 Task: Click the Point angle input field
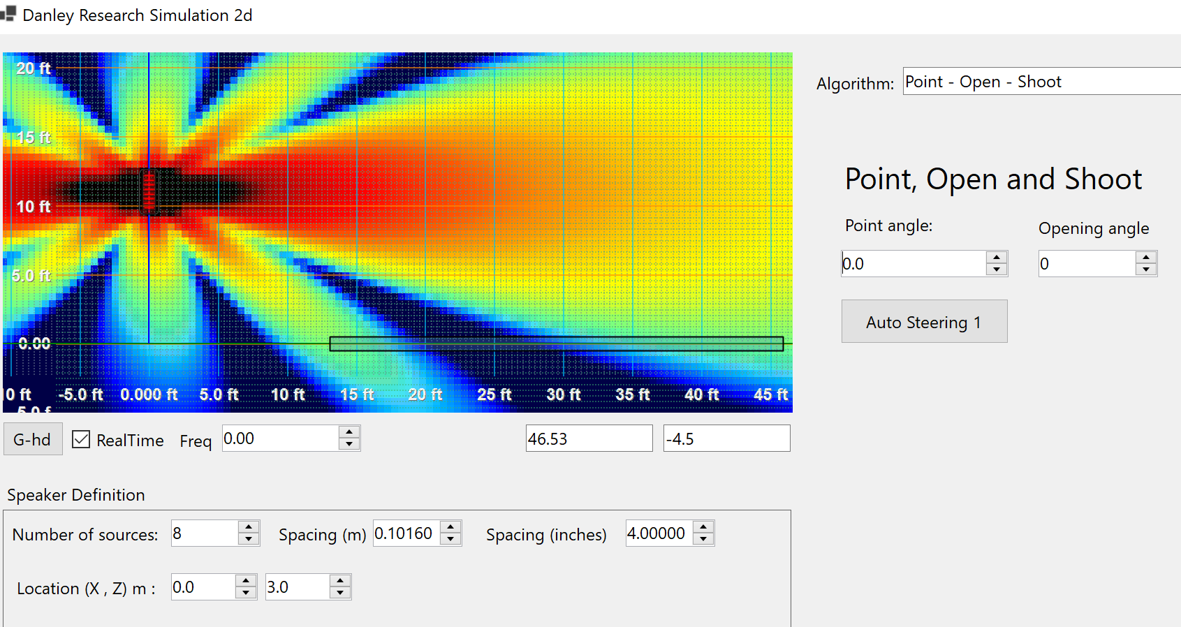pyautogui.click(x=914, y=264)
